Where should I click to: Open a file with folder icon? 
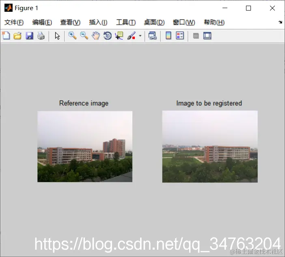pos(17,36)
